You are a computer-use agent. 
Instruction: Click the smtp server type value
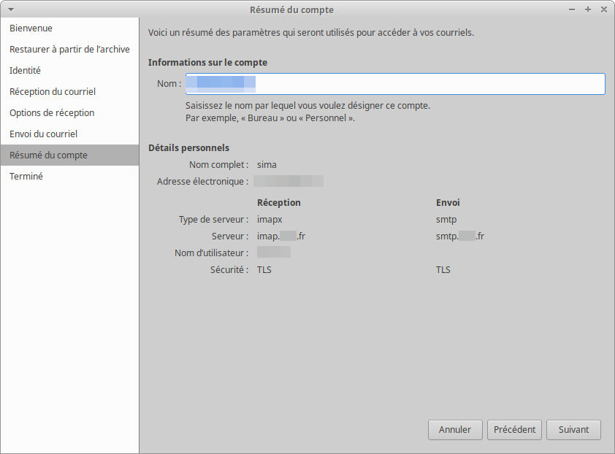coord(446,220)
